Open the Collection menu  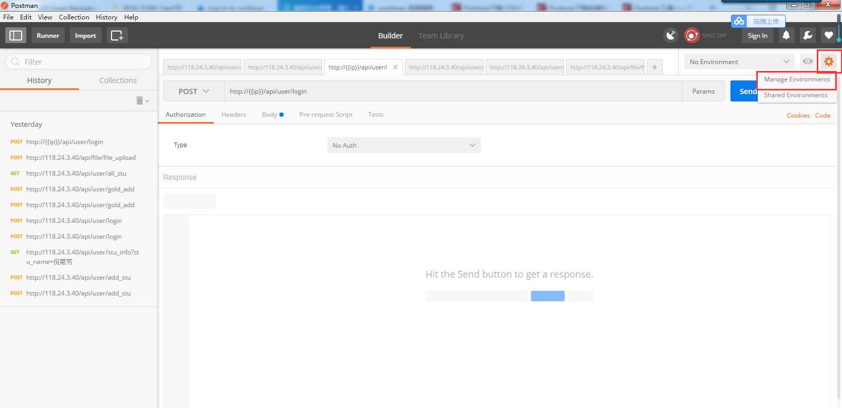pyautogui.click(x=74, y=17)
